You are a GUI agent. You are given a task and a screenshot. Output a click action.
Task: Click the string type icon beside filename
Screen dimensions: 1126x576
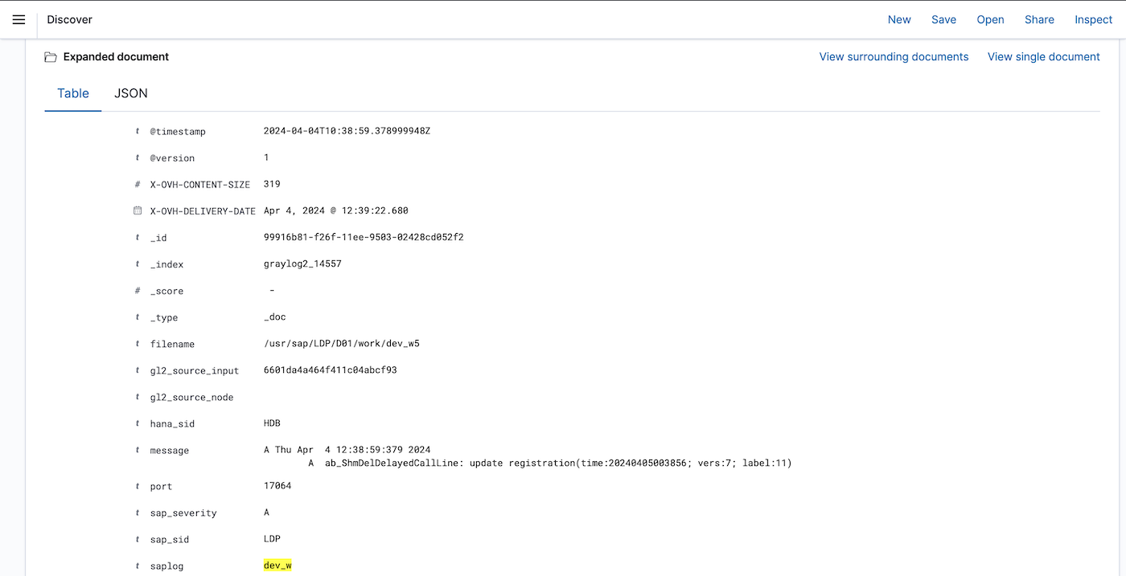point(137,343)
